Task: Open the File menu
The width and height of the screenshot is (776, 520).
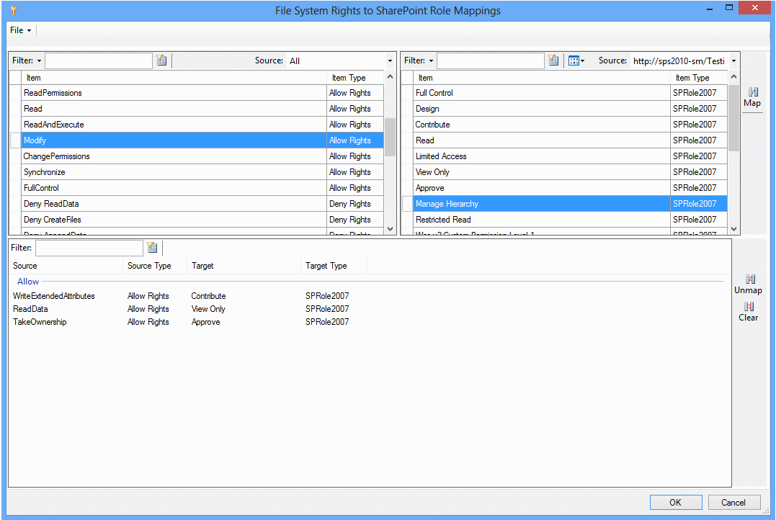Action: point(19,30)
